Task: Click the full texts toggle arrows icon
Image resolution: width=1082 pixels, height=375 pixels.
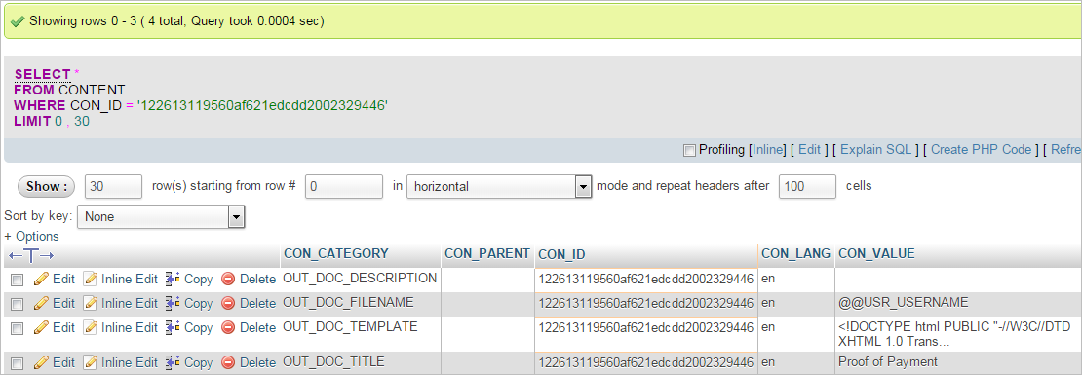Action: 32,256
